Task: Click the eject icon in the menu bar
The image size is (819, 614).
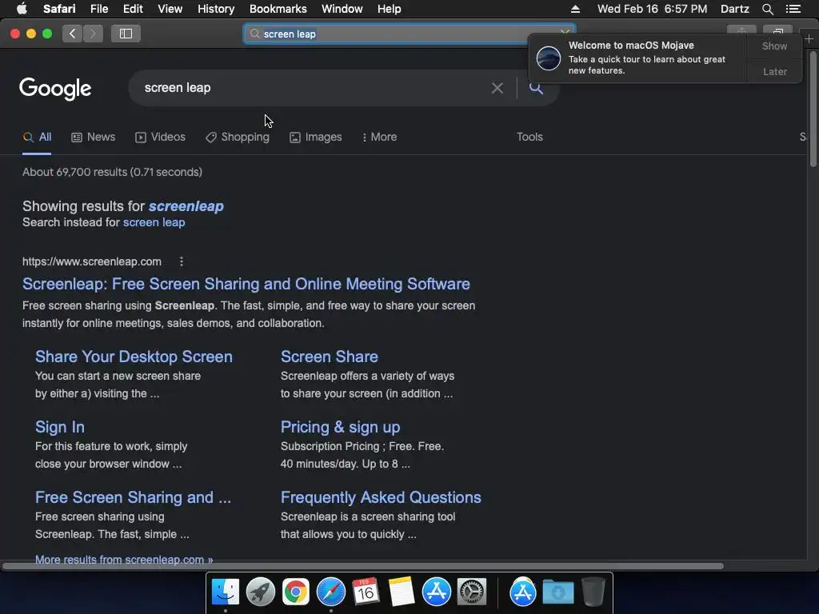Action: 575,9
